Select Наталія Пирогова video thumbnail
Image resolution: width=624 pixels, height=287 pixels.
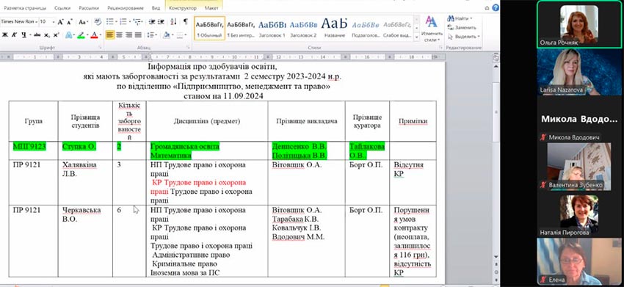pyautogui.click(x=579, y=214)
